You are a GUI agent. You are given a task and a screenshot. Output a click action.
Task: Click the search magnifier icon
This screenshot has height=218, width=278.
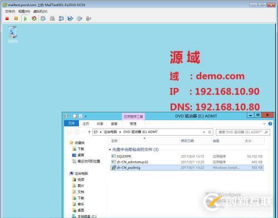(266, 132)
